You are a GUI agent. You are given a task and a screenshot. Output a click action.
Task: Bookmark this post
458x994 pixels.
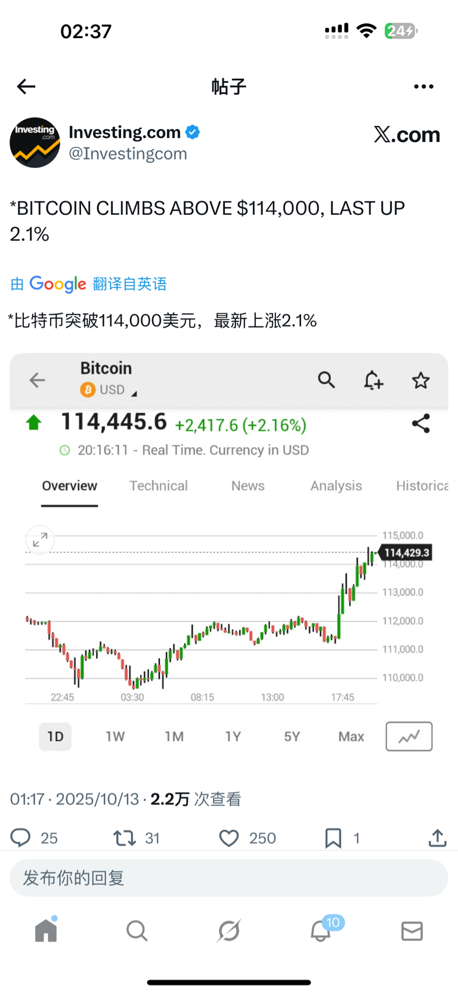(x=333, y=838)
